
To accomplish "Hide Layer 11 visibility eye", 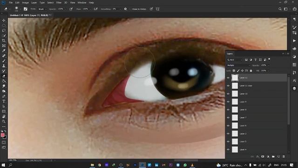I will click(228, 78).
